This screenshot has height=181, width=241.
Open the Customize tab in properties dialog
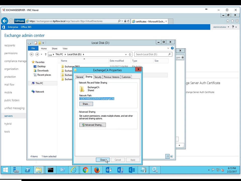[x=126, y=77]
